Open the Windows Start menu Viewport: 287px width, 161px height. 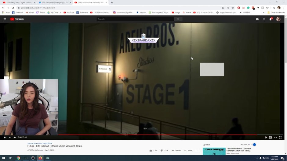[3, 158]
